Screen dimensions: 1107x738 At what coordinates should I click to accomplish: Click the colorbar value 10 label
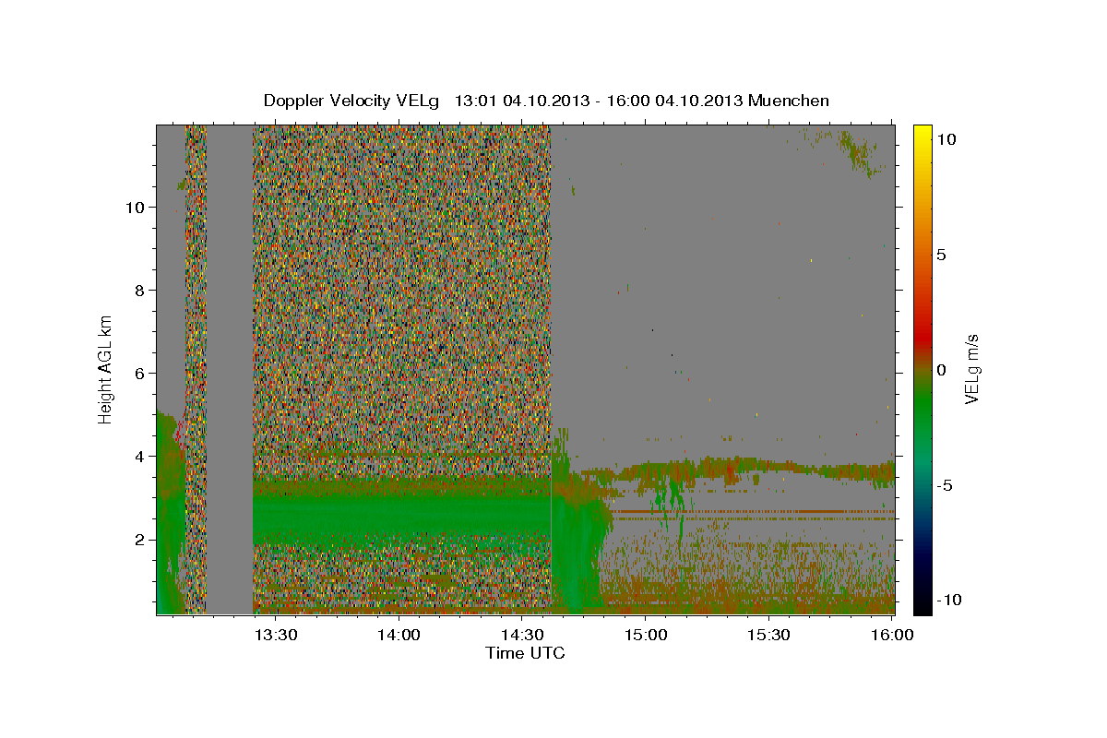tap(946, 139)
